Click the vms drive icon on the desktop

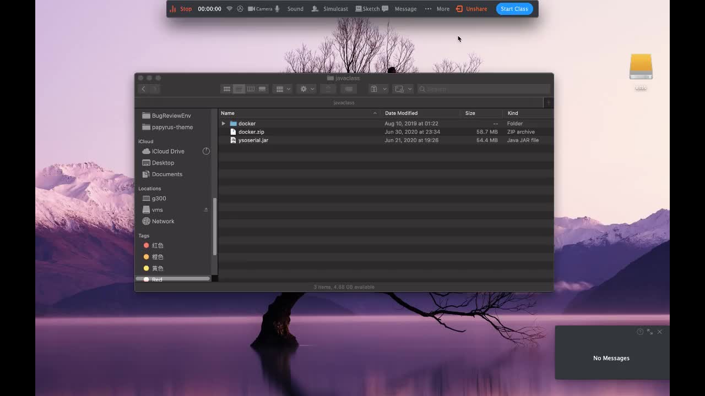tap(641, 67)
